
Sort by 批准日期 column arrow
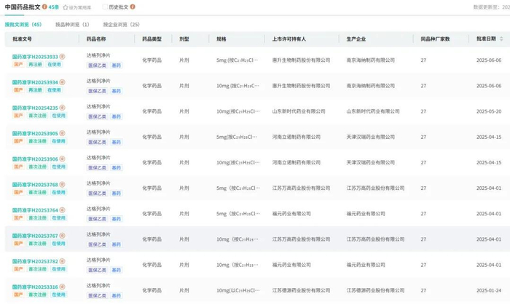(501, 39)
